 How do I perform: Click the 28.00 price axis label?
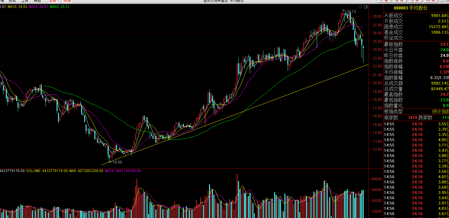(x=377, y=16)
